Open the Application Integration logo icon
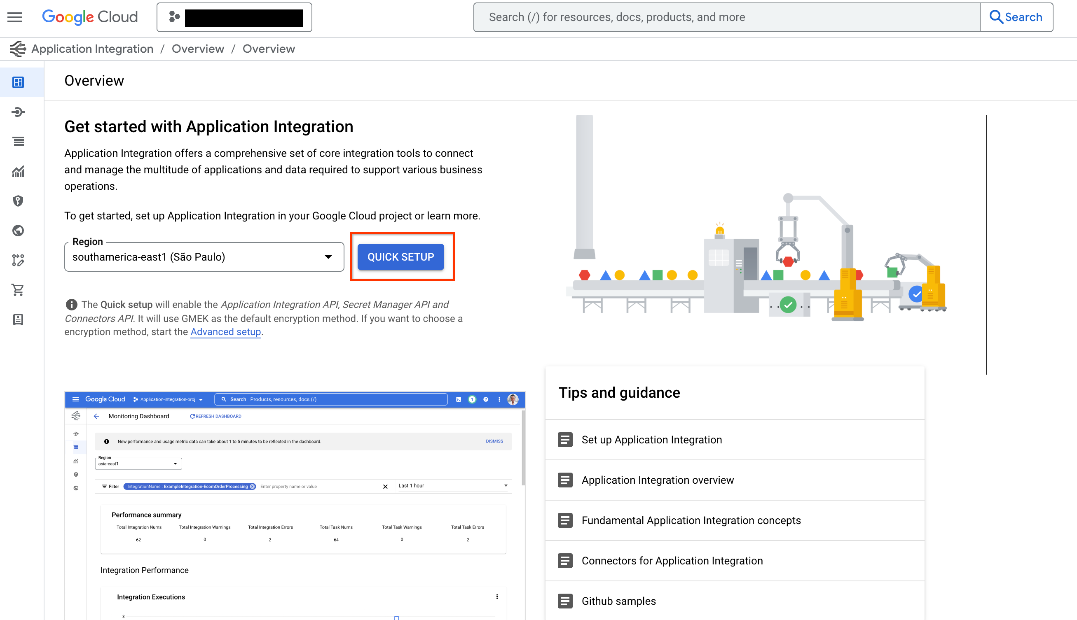The height and width of the screenshot is (620, 1077). point(17,49)
